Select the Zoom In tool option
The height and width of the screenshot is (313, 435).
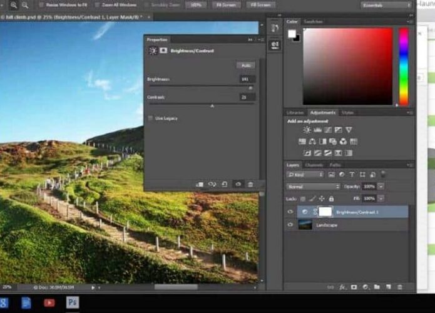pyautogui.click(x=13, y=5)
